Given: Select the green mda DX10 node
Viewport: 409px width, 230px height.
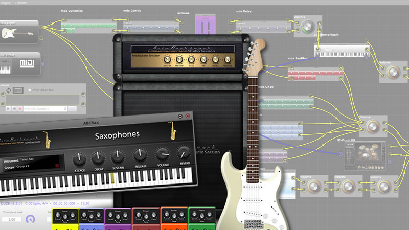Looking at the screenshot, I should pos(286,103).
